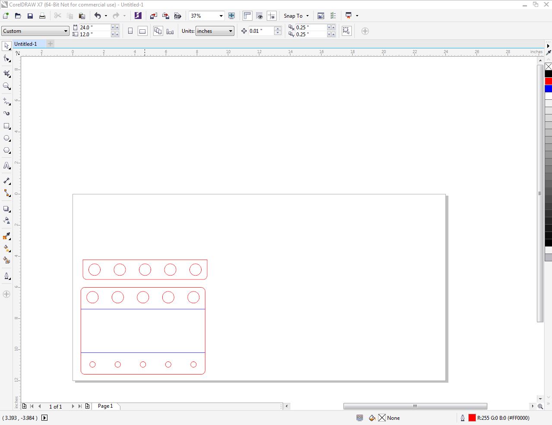
Task: Click quick customize plus in toolbox
Action: pos(6,294)
